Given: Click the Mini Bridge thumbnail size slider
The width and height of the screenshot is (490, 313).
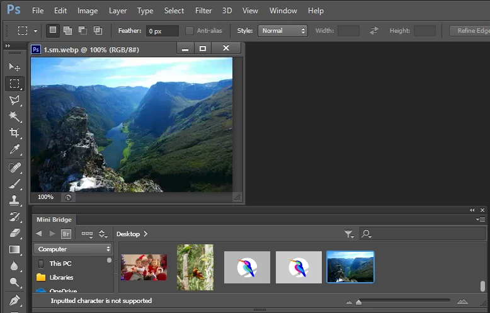Looking at the screenshot, I should (x=404, y=301).
